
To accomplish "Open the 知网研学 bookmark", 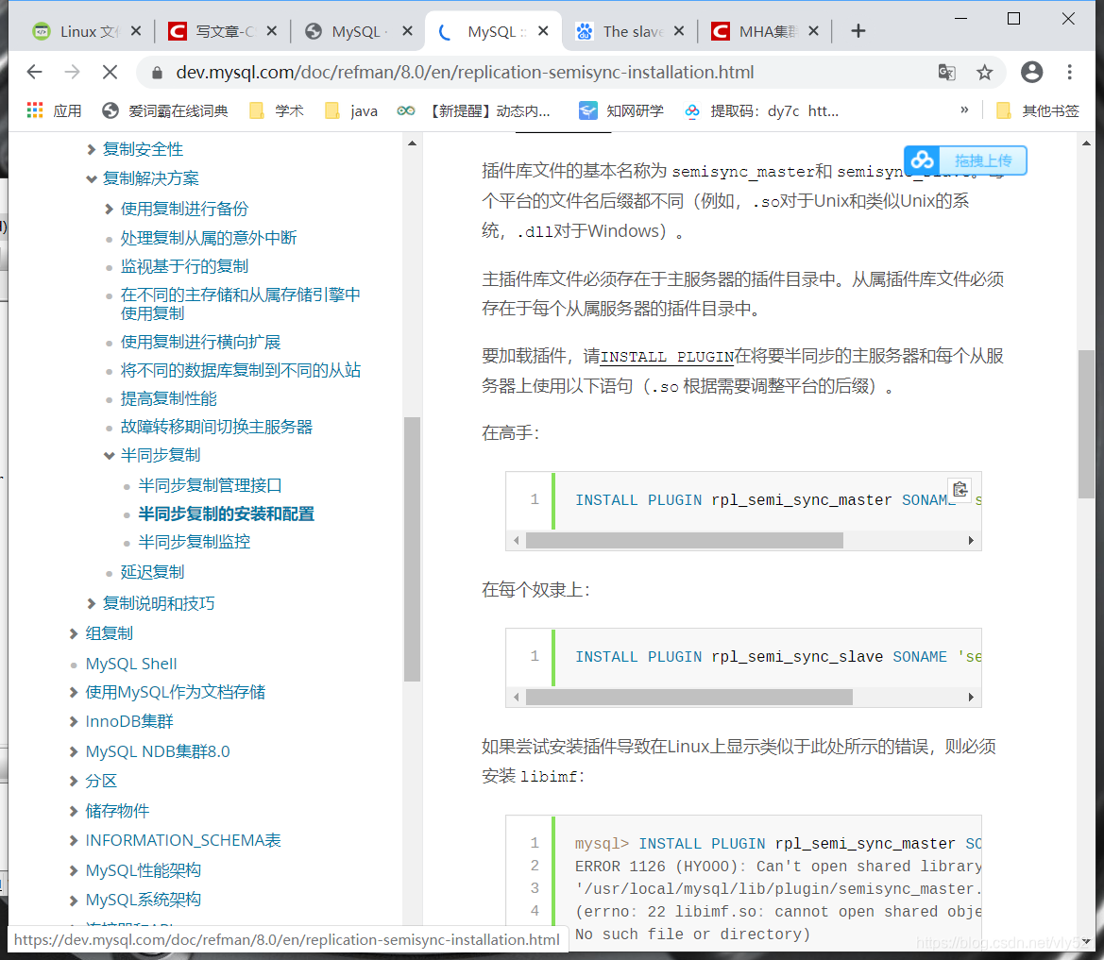I will pyautogui.click(x=621, y=110).
